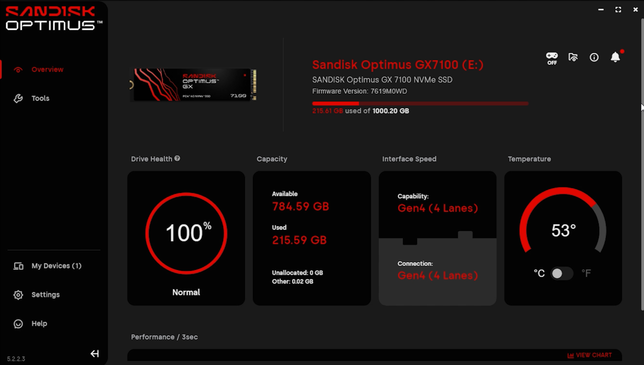Open My Devices (1)
The image size is (644, 365).
tap(56, 266)
